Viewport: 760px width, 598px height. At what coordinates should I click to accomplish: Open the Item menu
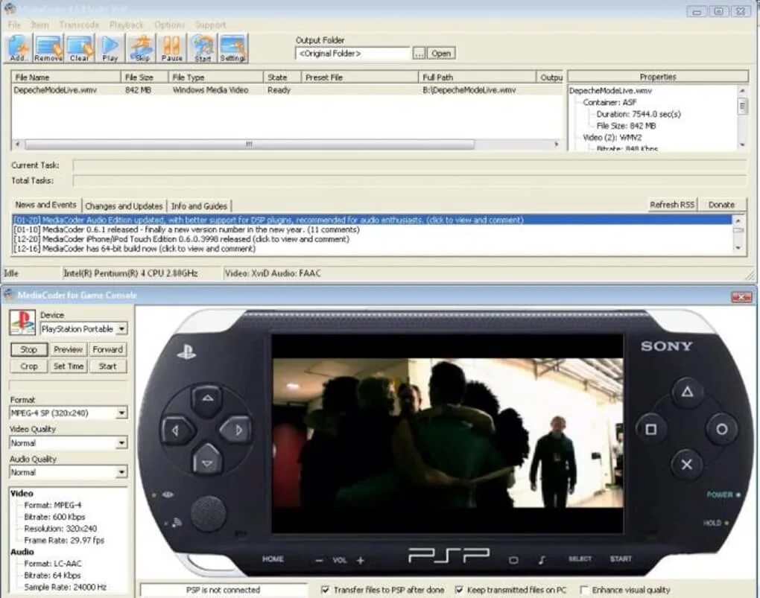[39, 25]
